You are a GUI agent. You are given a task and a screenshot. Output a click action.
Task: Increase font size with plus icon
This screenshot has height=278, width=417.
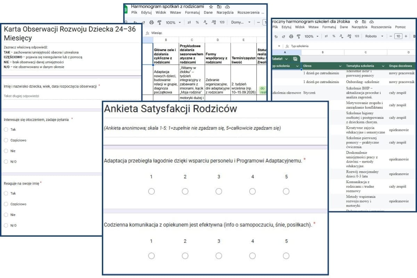[x=406, y=36]
